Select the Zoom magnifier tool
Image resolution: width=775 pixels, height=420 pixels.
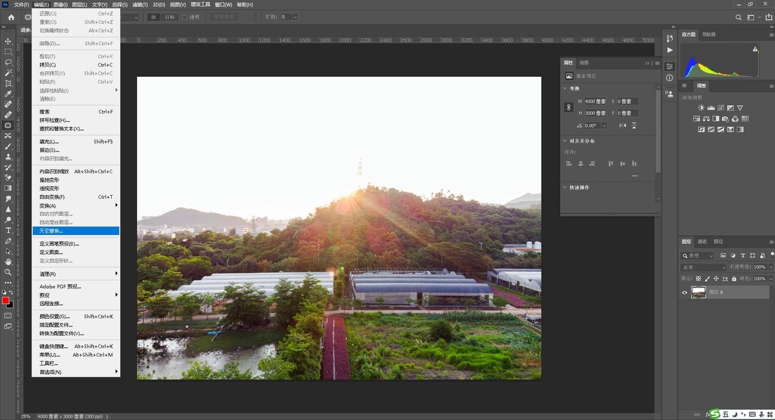click(8, 272)
